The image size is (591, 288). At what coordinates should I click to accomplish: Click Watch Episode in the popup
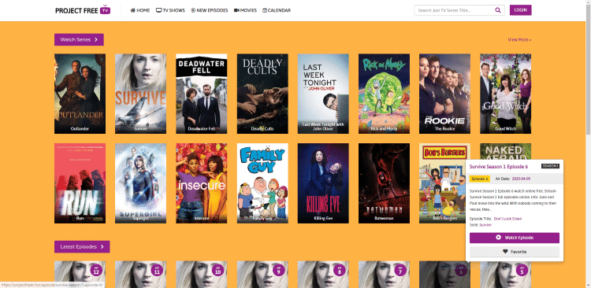(x=515, y=238)
